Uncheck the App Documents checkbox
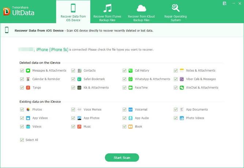The height and width of the screenshot is (168, 244). pyautogui.click(x=176, y=110)
